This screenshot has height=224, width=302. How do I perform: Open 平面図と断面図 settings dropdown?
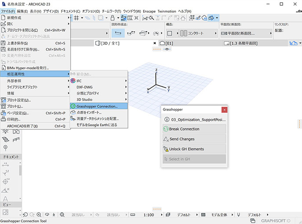coord(246,33)
